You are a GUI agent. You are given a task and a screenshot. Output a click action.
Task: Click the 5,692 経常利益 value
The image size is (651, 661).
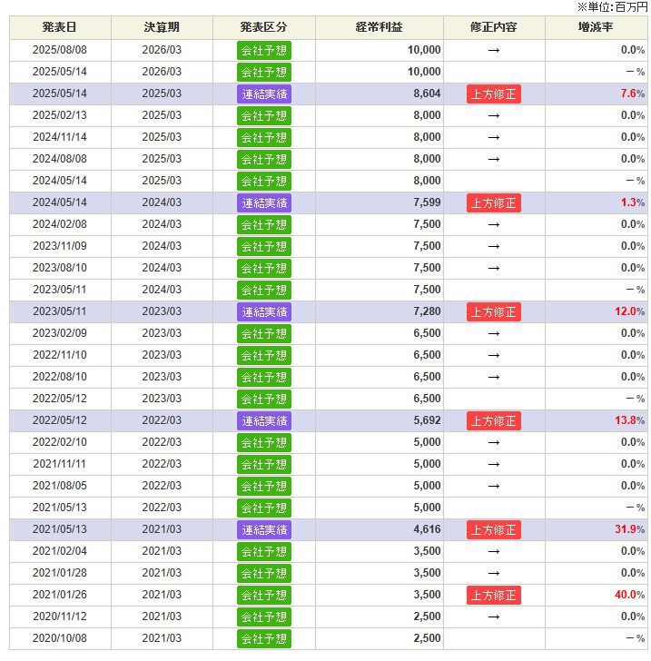click(427, 420)
